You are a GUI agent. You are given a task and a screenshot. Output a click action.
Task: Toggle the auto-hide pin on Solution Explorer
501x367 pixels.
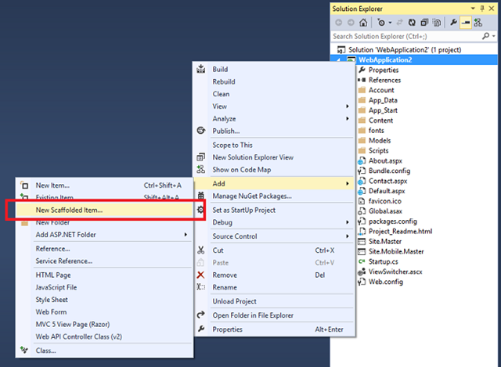482,9
